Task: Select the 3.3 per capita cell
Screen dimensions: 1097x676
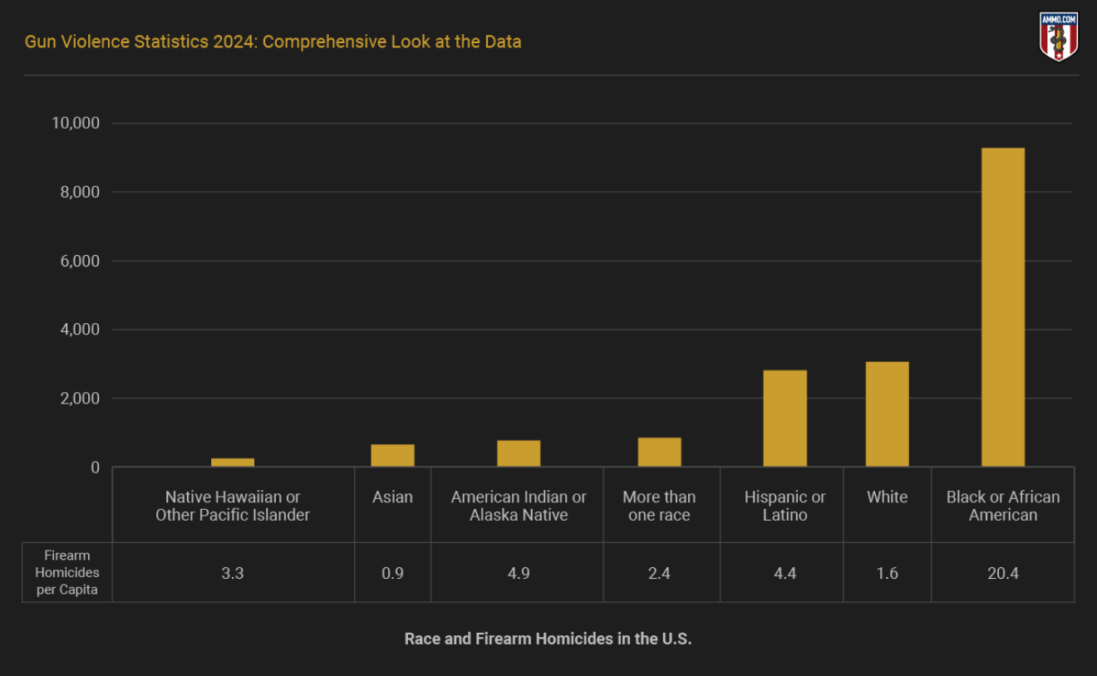Action: tap(233, 573)
